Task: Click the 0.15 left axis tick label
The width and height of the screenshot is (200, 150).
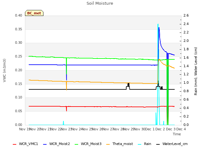Action: (x=18, y=84)
